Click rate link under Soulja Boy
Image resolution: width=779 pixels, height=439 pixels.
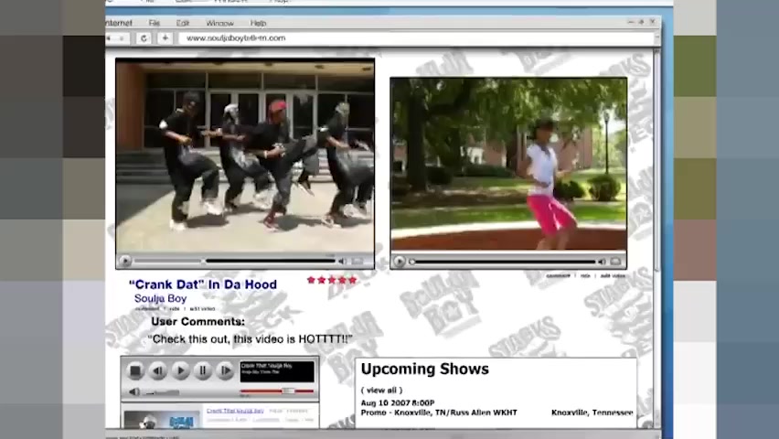tap(175, 309)
